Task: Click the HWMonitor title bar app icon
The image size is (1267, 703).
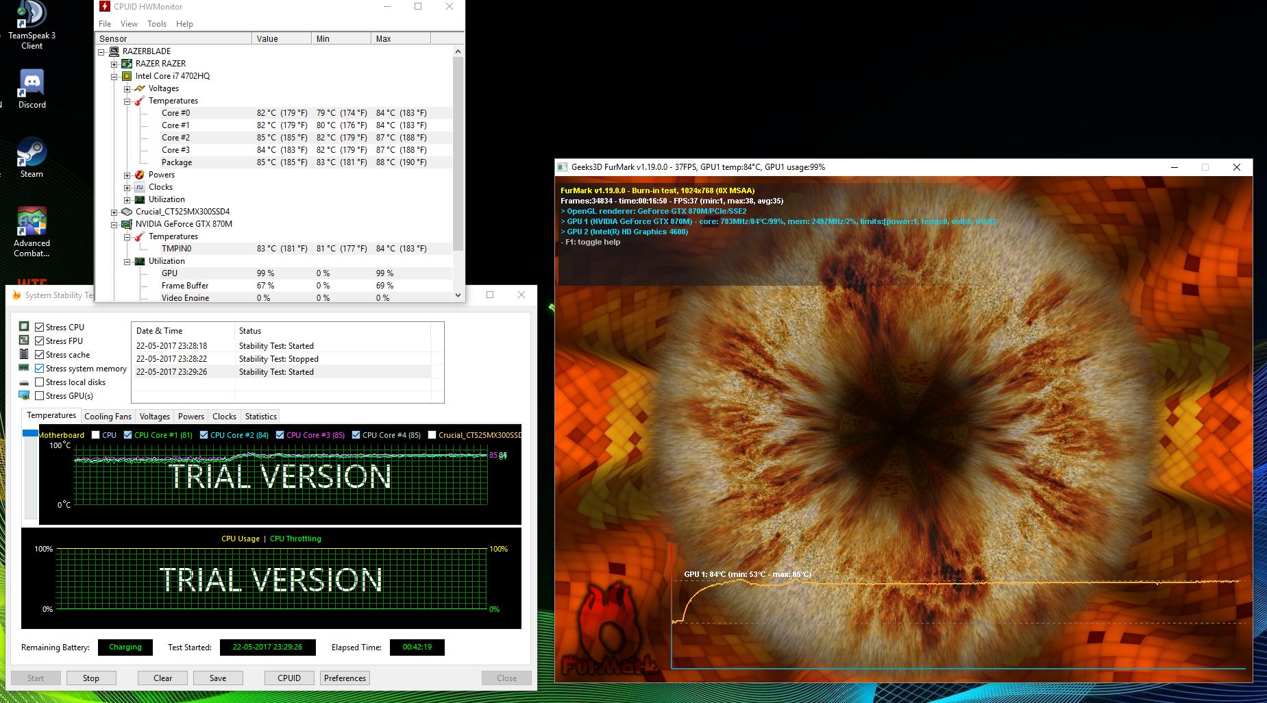Action: click(x=105, y=7)
